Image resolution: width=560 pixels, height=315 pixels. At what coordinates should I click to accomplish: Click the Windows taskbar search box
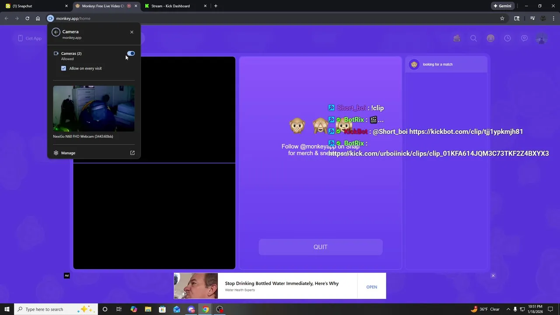[56, 309]
